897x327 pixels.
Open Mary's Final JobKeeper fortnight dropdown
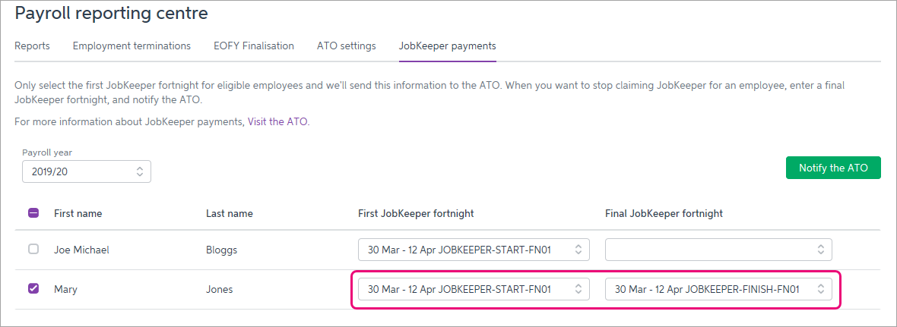pos(718,289)
